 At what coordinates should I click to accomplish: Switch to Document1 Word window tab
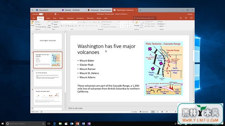pyautogui.click(x=48, y=10)
